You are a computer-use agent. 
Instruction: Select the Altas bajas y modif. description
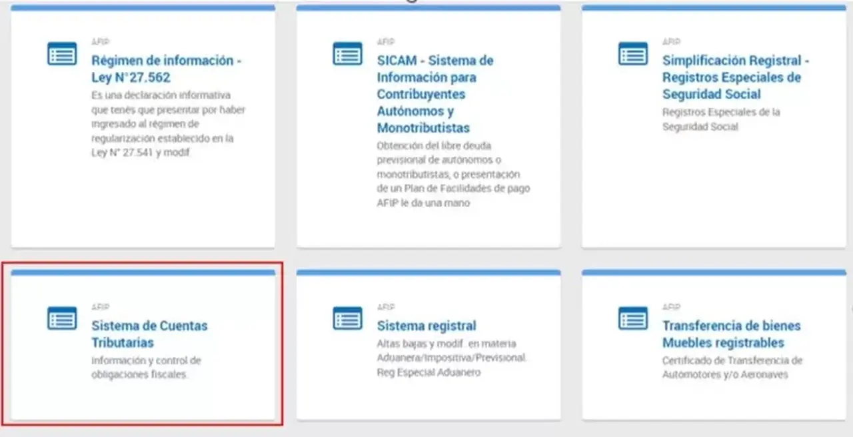[452, 358]
